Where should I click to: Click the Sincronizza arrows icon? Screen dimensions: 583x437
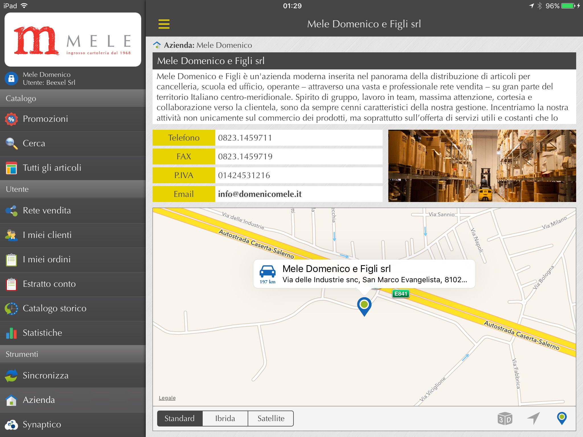tap(11, 376)
